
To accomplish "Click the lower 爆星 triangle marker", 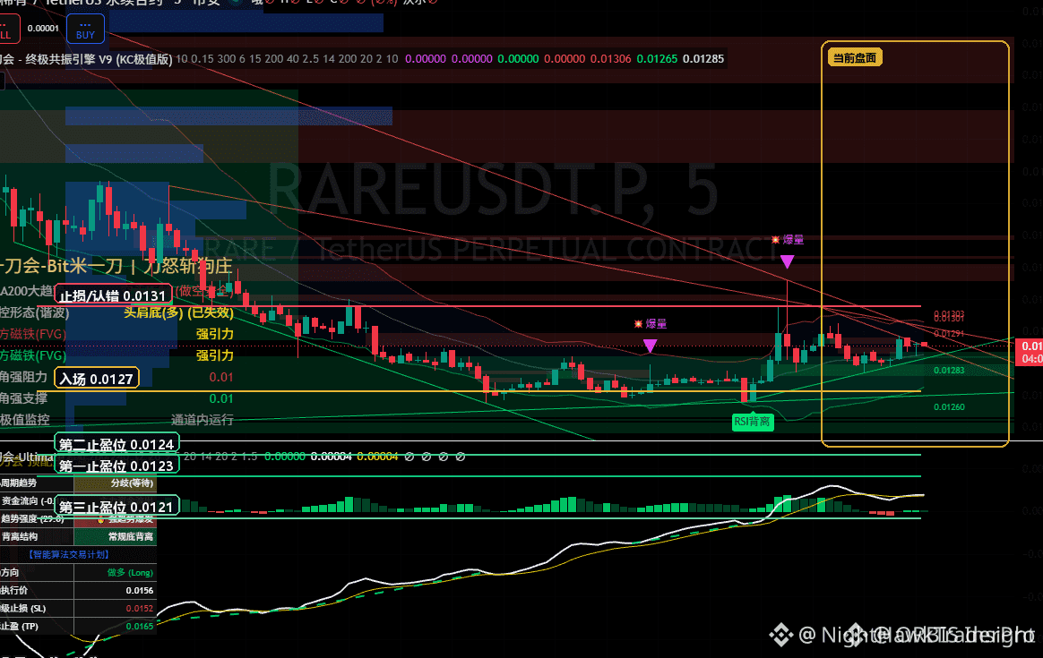I will [x=650, y=346].
